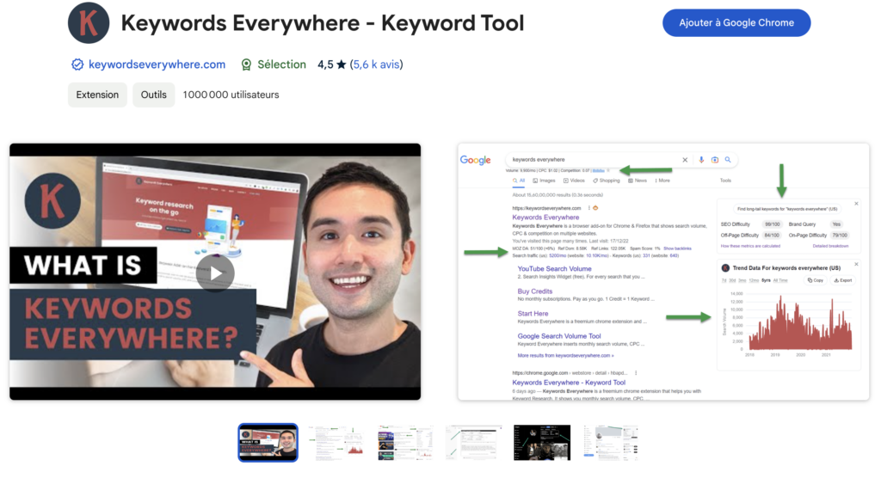
Task: Add extension with Ajouter à Google Chrome
Action: [736, 23]
